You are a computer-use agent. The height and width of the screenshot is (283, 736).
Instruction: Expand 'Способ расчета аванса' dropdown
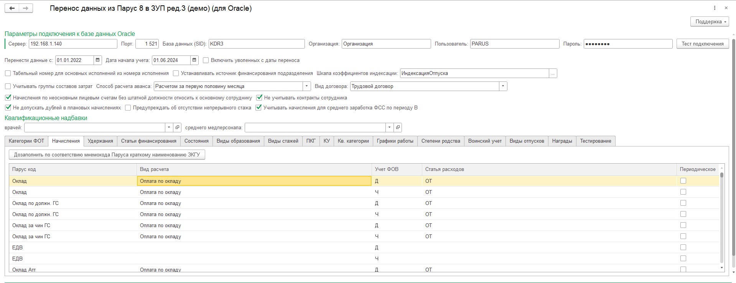click(x=307, y=86)
